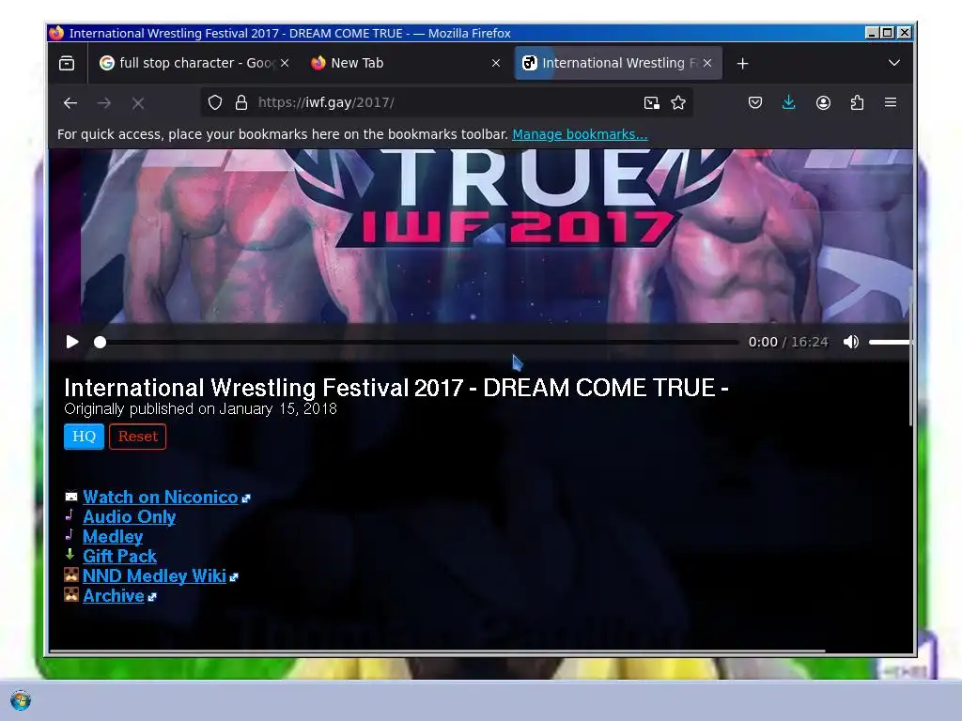The height and width of the screenshot is (721, 962).
Task: Click the iwf.gay/2017 address bar
Action: tap(446, 102)
